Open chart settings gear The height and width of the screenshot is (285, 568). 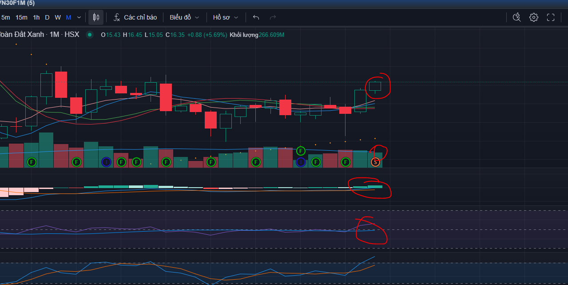point(534,17)
